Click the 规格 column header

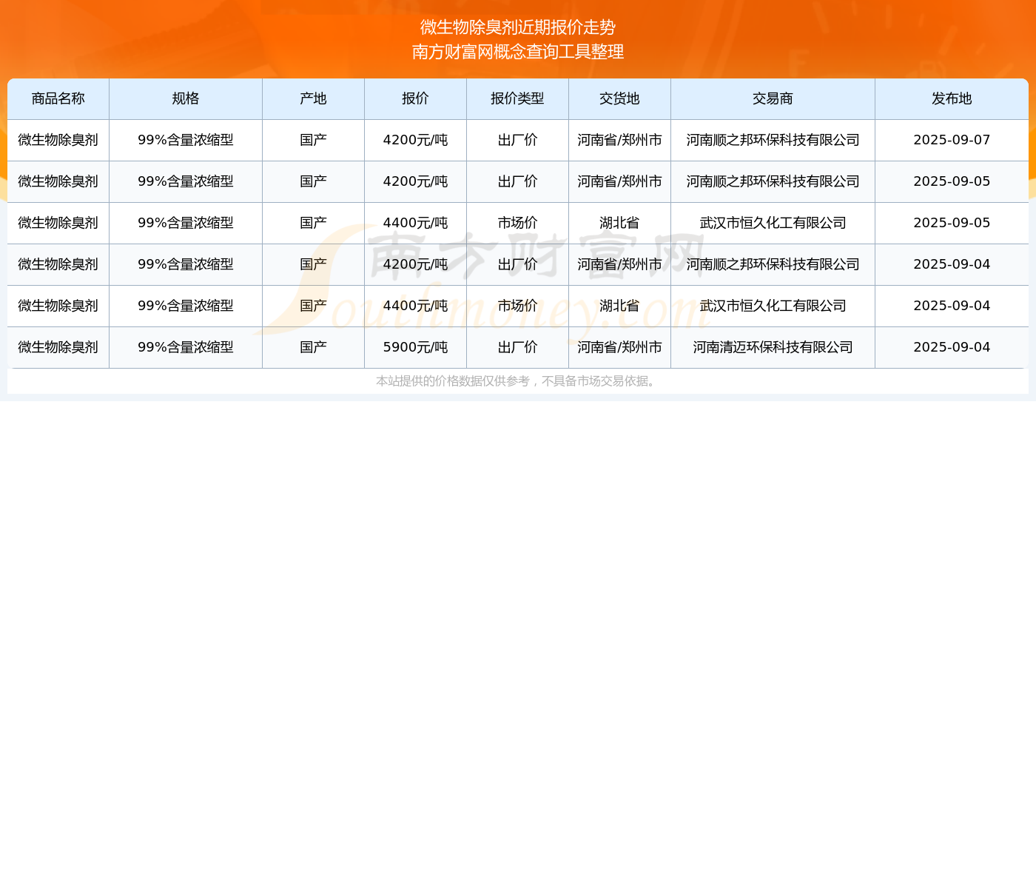(186, 98)
